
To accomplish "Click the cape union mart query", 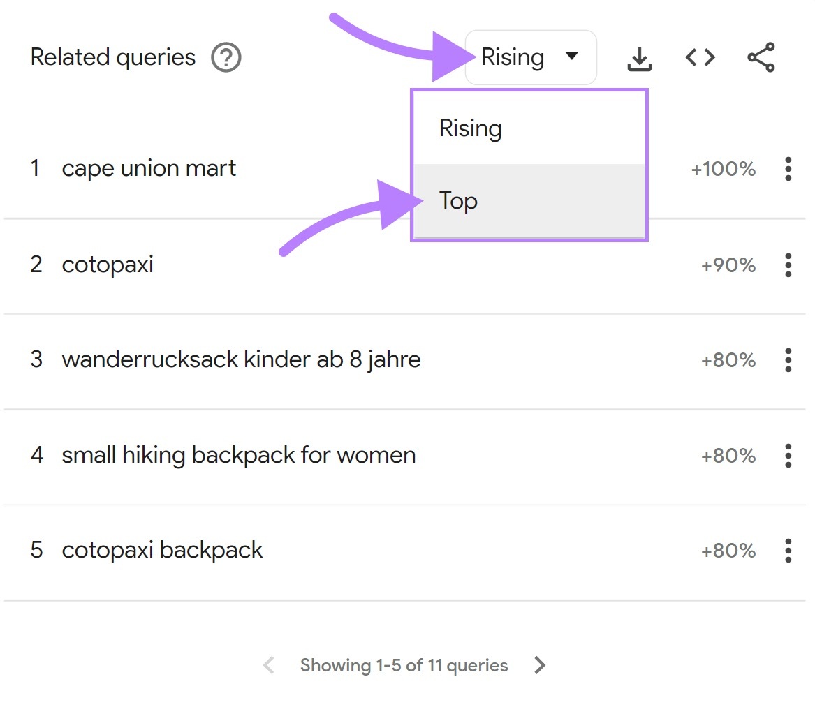I will click(x=149, y=168).
